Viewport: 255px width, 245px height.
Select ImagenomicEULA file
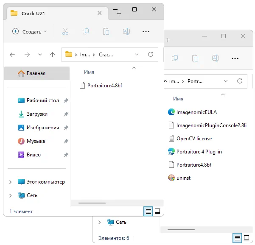coord(193,112)
